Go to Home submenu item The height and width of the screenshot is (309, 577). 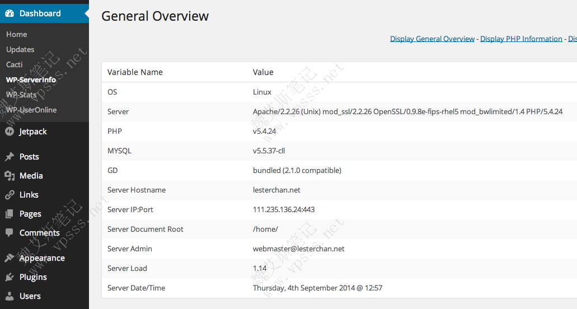17,34
